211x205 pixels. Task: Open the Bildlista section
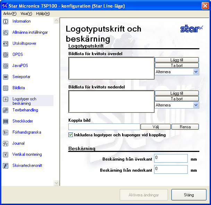(19, 88)
